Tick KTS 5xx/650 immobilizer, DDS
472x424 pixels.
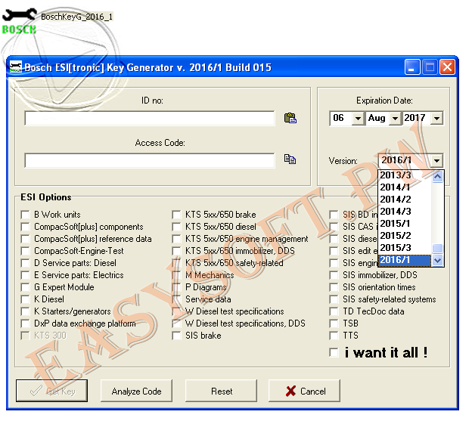176,251
